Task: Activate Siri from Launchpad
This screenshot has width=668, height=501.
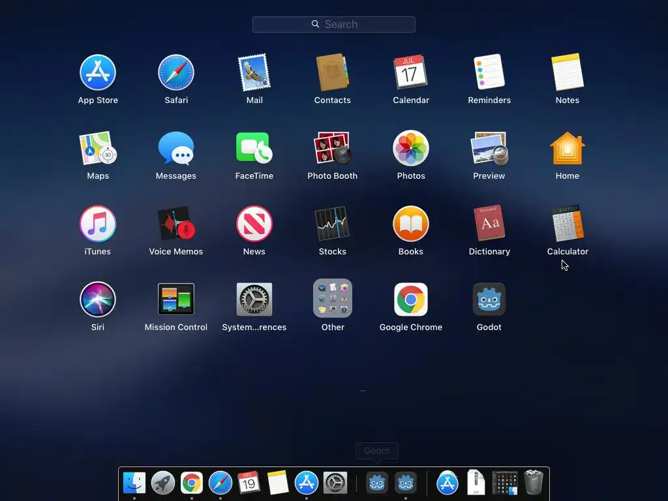Action: coord(98,299)
